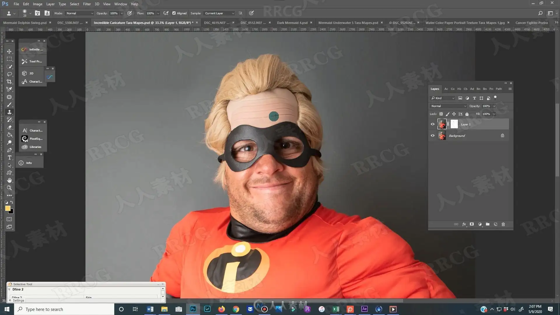Screen dimensions: 560x315
Task: Open the Libraries panel
Action: tap(33, 147)
